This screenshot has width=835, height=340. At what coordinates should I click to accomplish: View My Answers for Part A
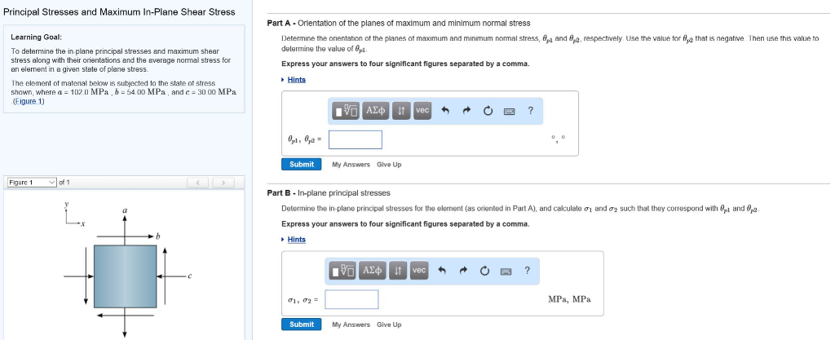[x=351, y=165]
